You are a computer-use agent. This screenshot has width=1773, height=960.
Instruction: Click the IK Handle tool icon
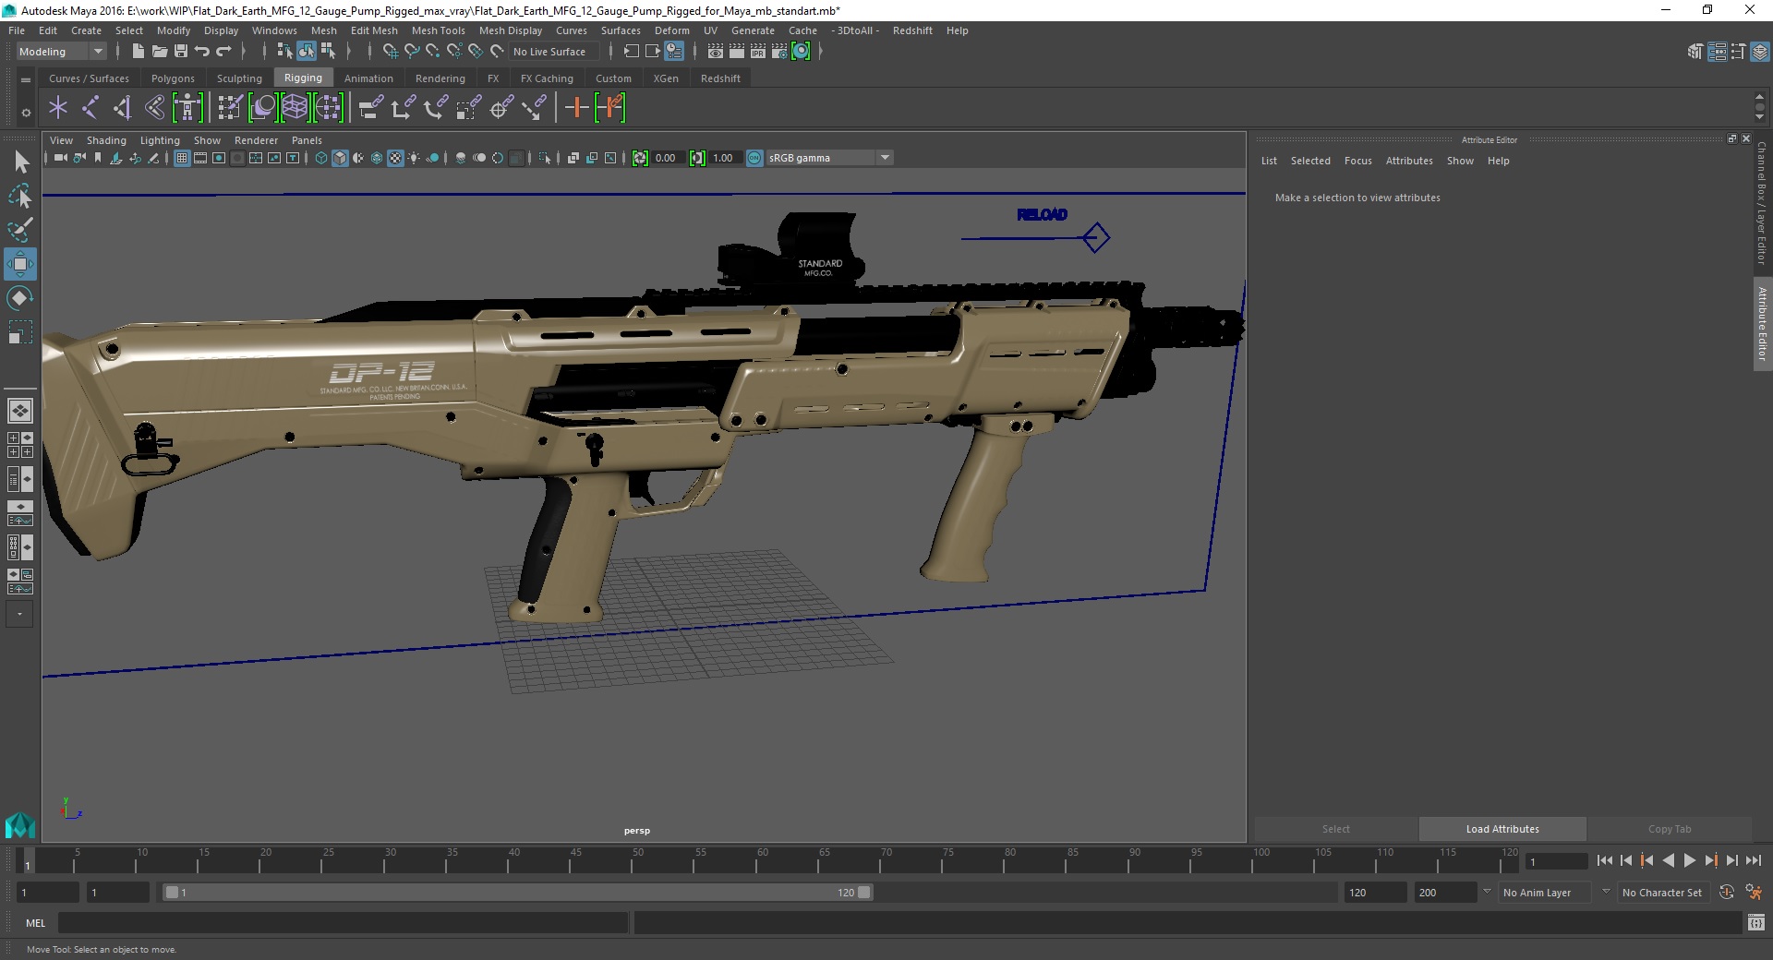click(x=123, y=108)
